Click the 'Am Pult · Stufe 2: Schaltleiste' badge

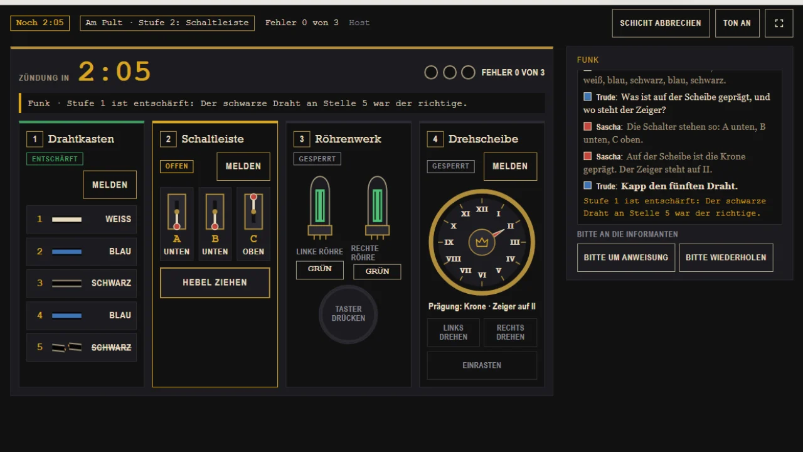click(x=168, y=23)
